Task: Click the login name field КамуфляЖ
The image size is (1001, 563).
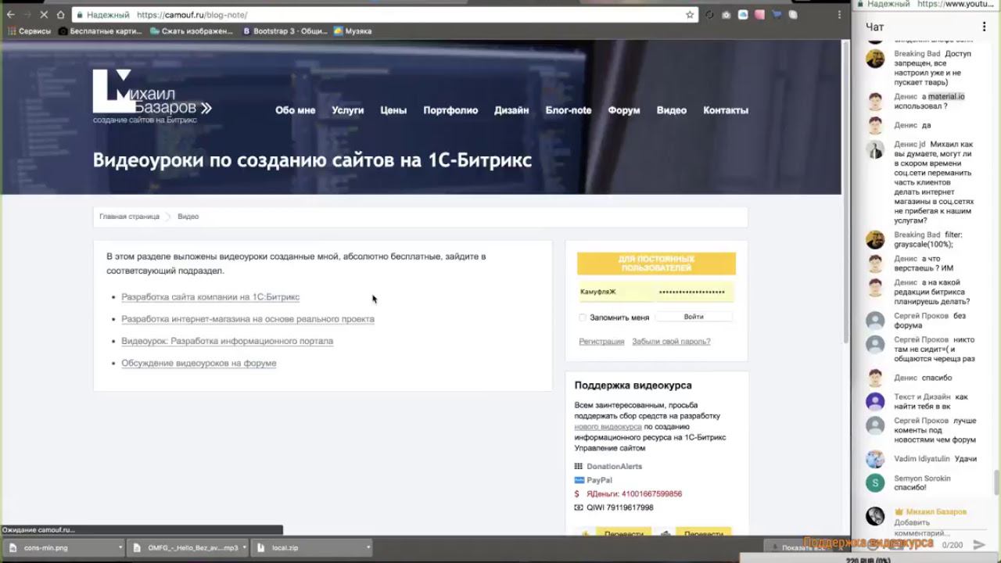Action: (615, 292)
